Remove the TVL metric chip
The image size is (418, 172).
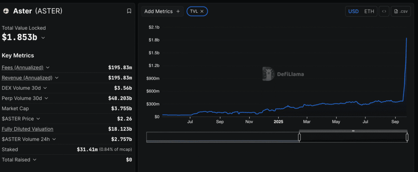pyautogui.click(x=202, y=11)
